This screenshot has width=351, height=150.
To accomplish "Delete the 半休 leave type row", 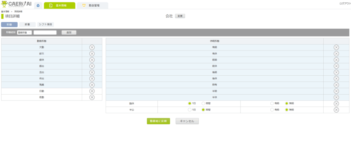I will pyautogui.click(x=336, y=97).
